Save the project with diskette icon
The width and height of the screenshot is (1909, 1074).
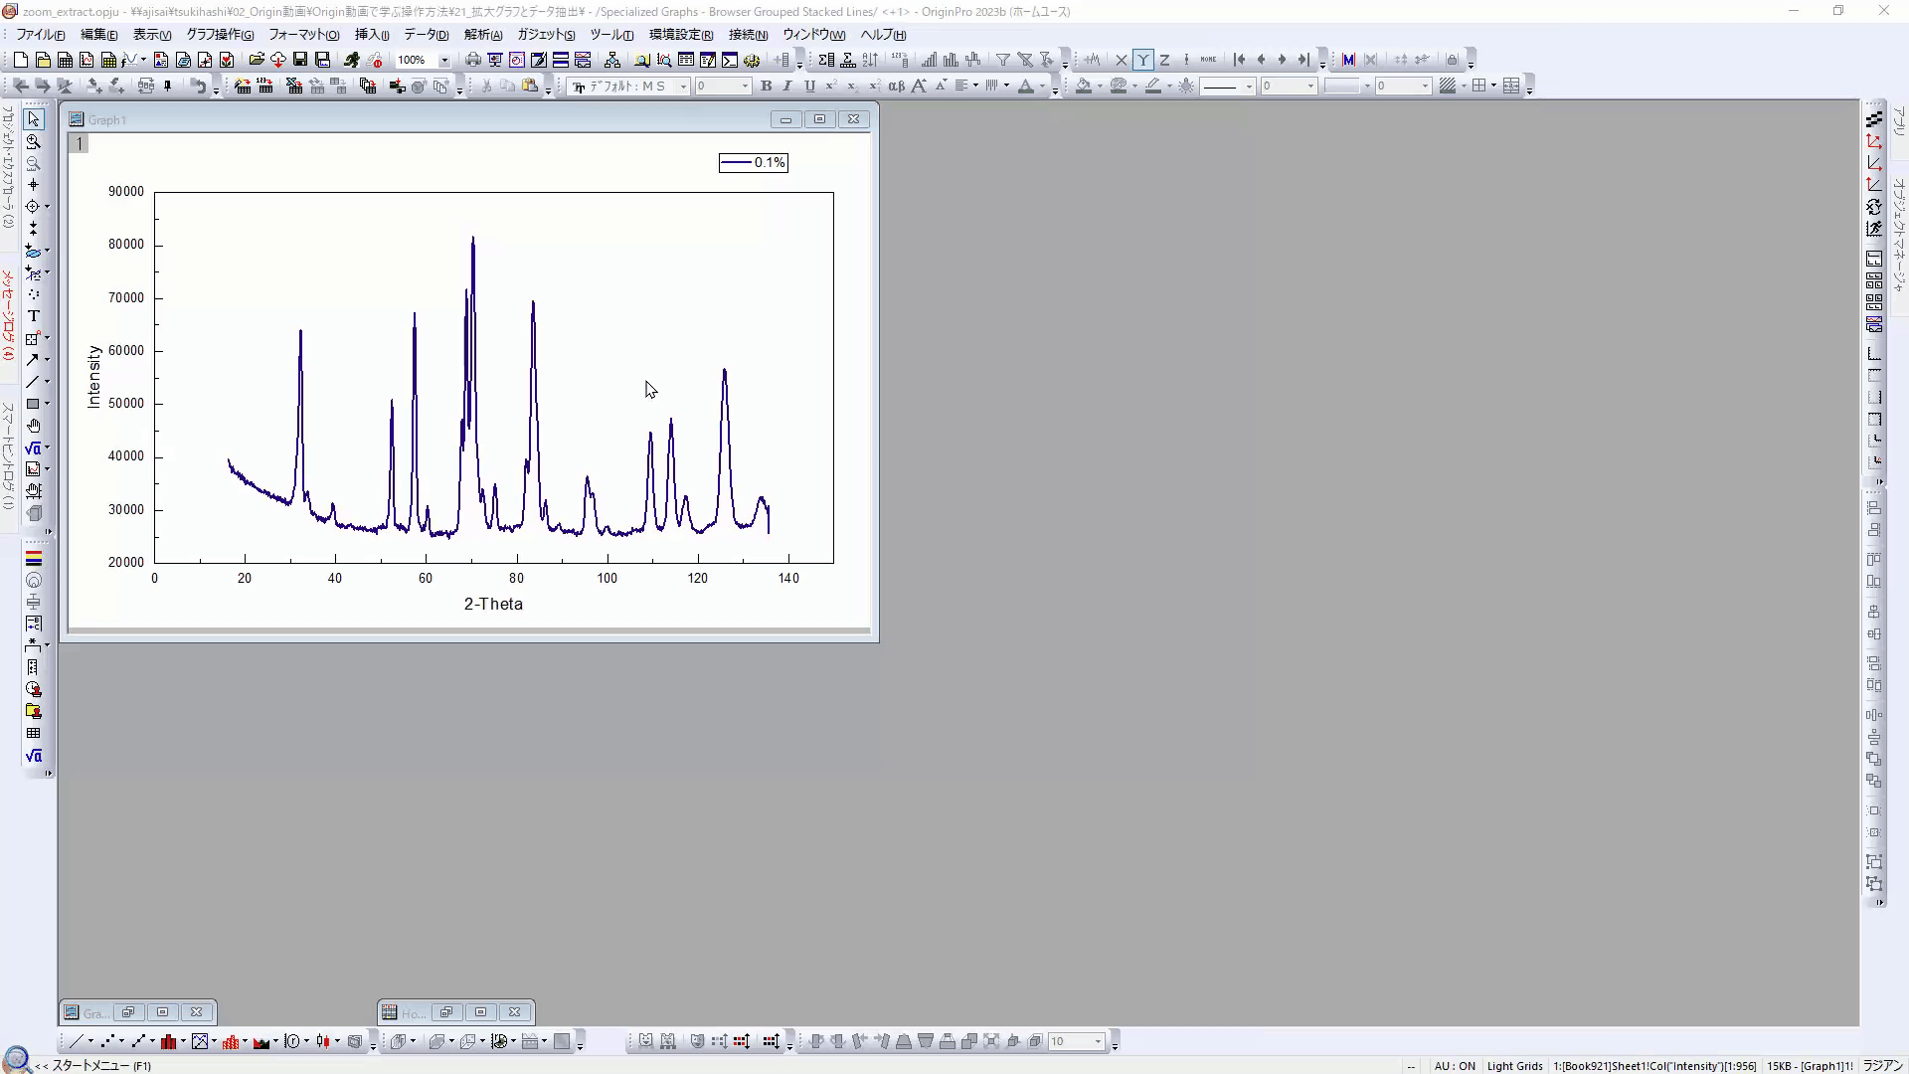pos(300,60)
